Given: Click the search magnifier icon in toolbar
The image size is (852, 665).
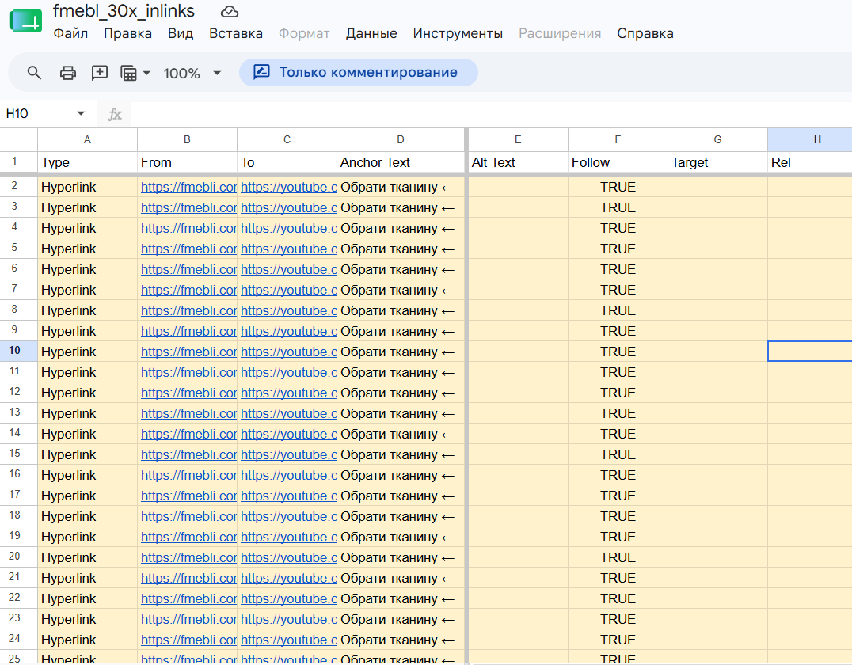Looking at the screenshot, I should coord(34,73).
